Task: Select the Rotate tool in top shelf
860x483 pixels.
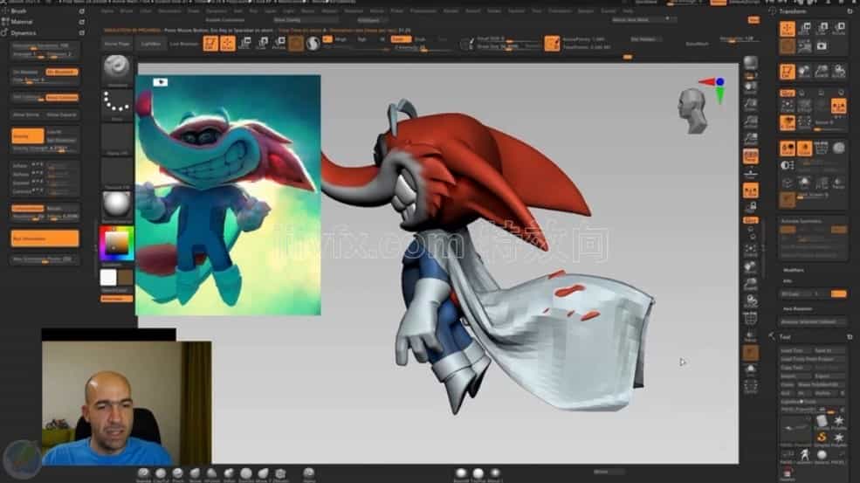Action: [x=279, y=44]
